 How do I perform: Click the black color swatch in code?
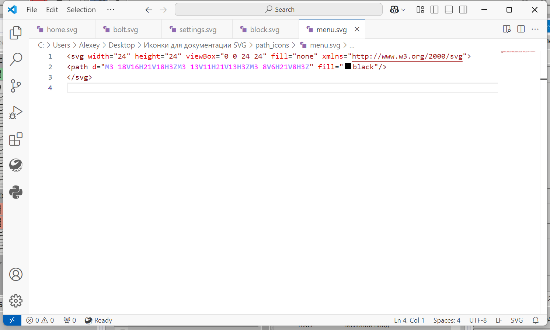tap(348, 66)
